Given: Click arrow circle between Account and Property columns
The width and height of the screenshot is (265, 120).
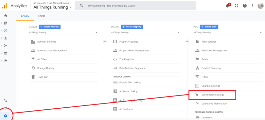Looking at the screenshot, I should 105,42.
